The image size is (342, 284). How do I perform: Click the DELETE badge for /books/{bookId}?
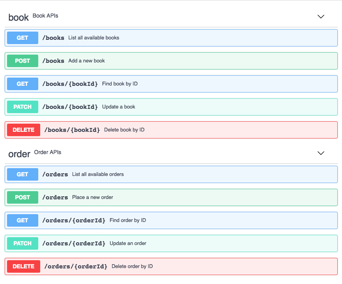click(x=23, y=130)
